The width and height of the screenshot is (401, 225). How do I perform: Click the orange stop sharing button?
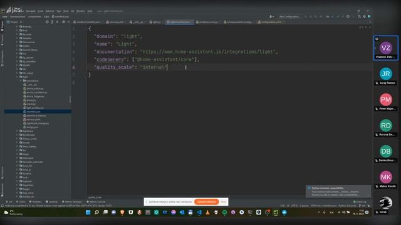click(206, 202)
